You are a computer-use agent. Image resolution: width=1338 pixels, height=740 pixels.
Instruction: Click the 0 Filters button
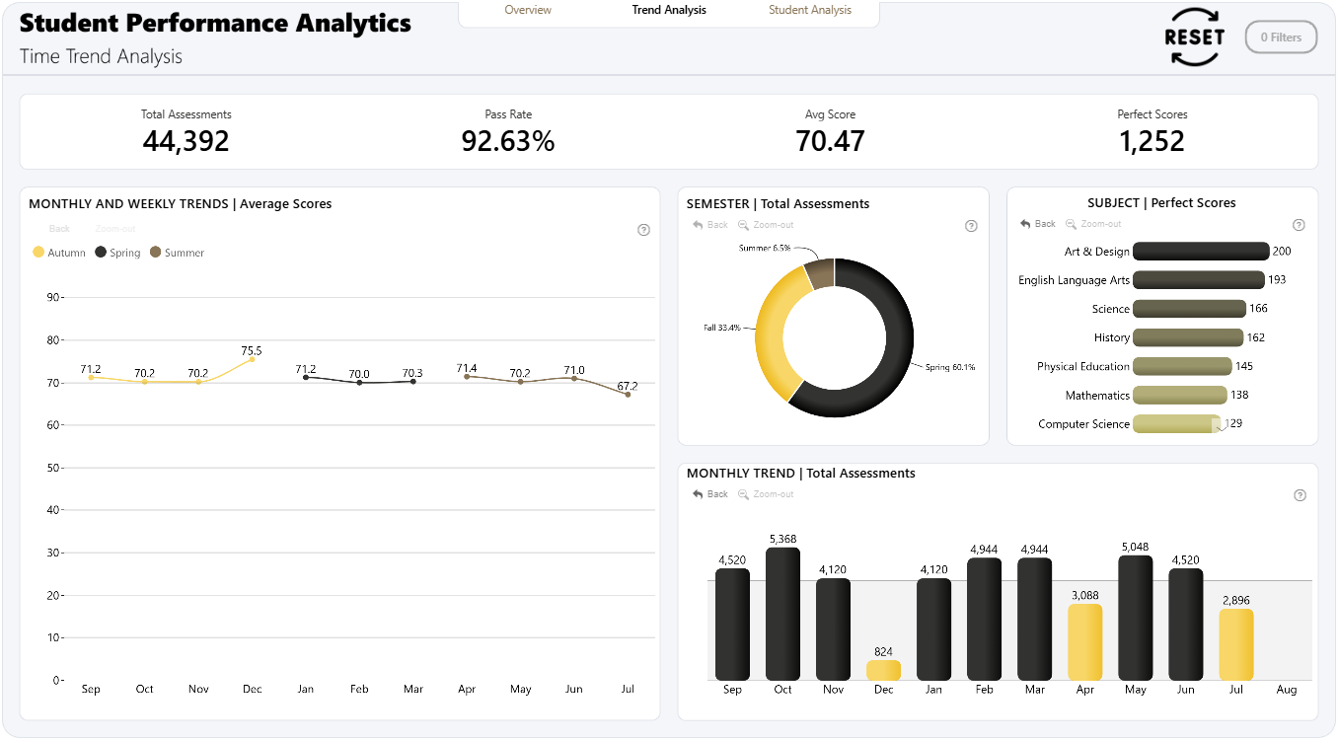pyautogui.click(x=1282, y=37)
